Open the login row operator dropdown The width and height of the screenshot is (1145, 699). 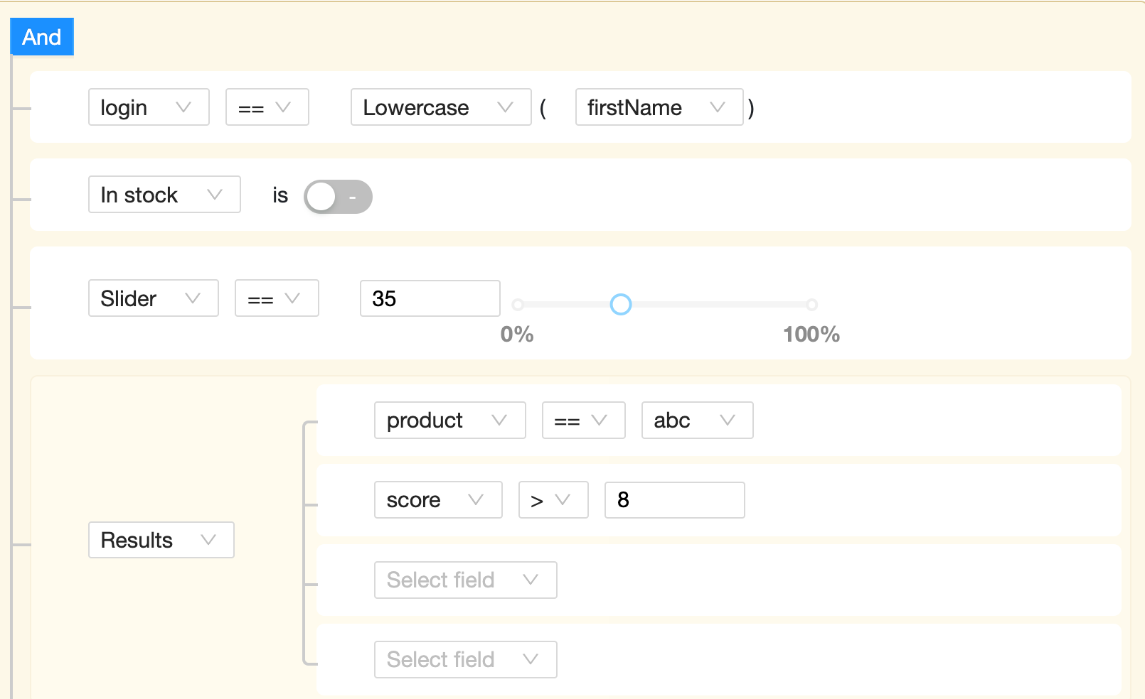point(267,107)
